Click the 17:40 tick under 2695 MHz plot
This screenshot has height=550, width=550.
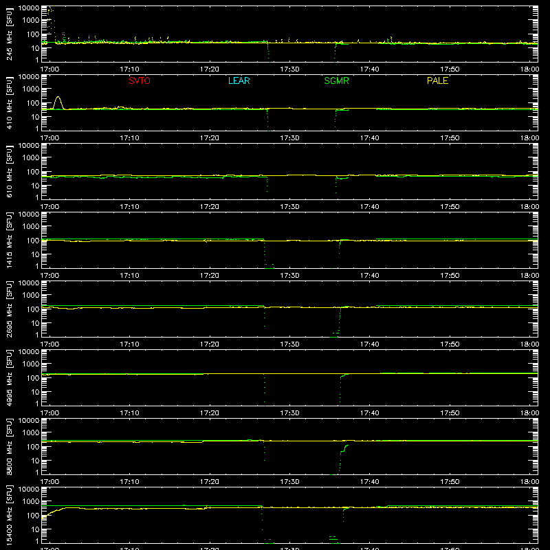point(370,344)
